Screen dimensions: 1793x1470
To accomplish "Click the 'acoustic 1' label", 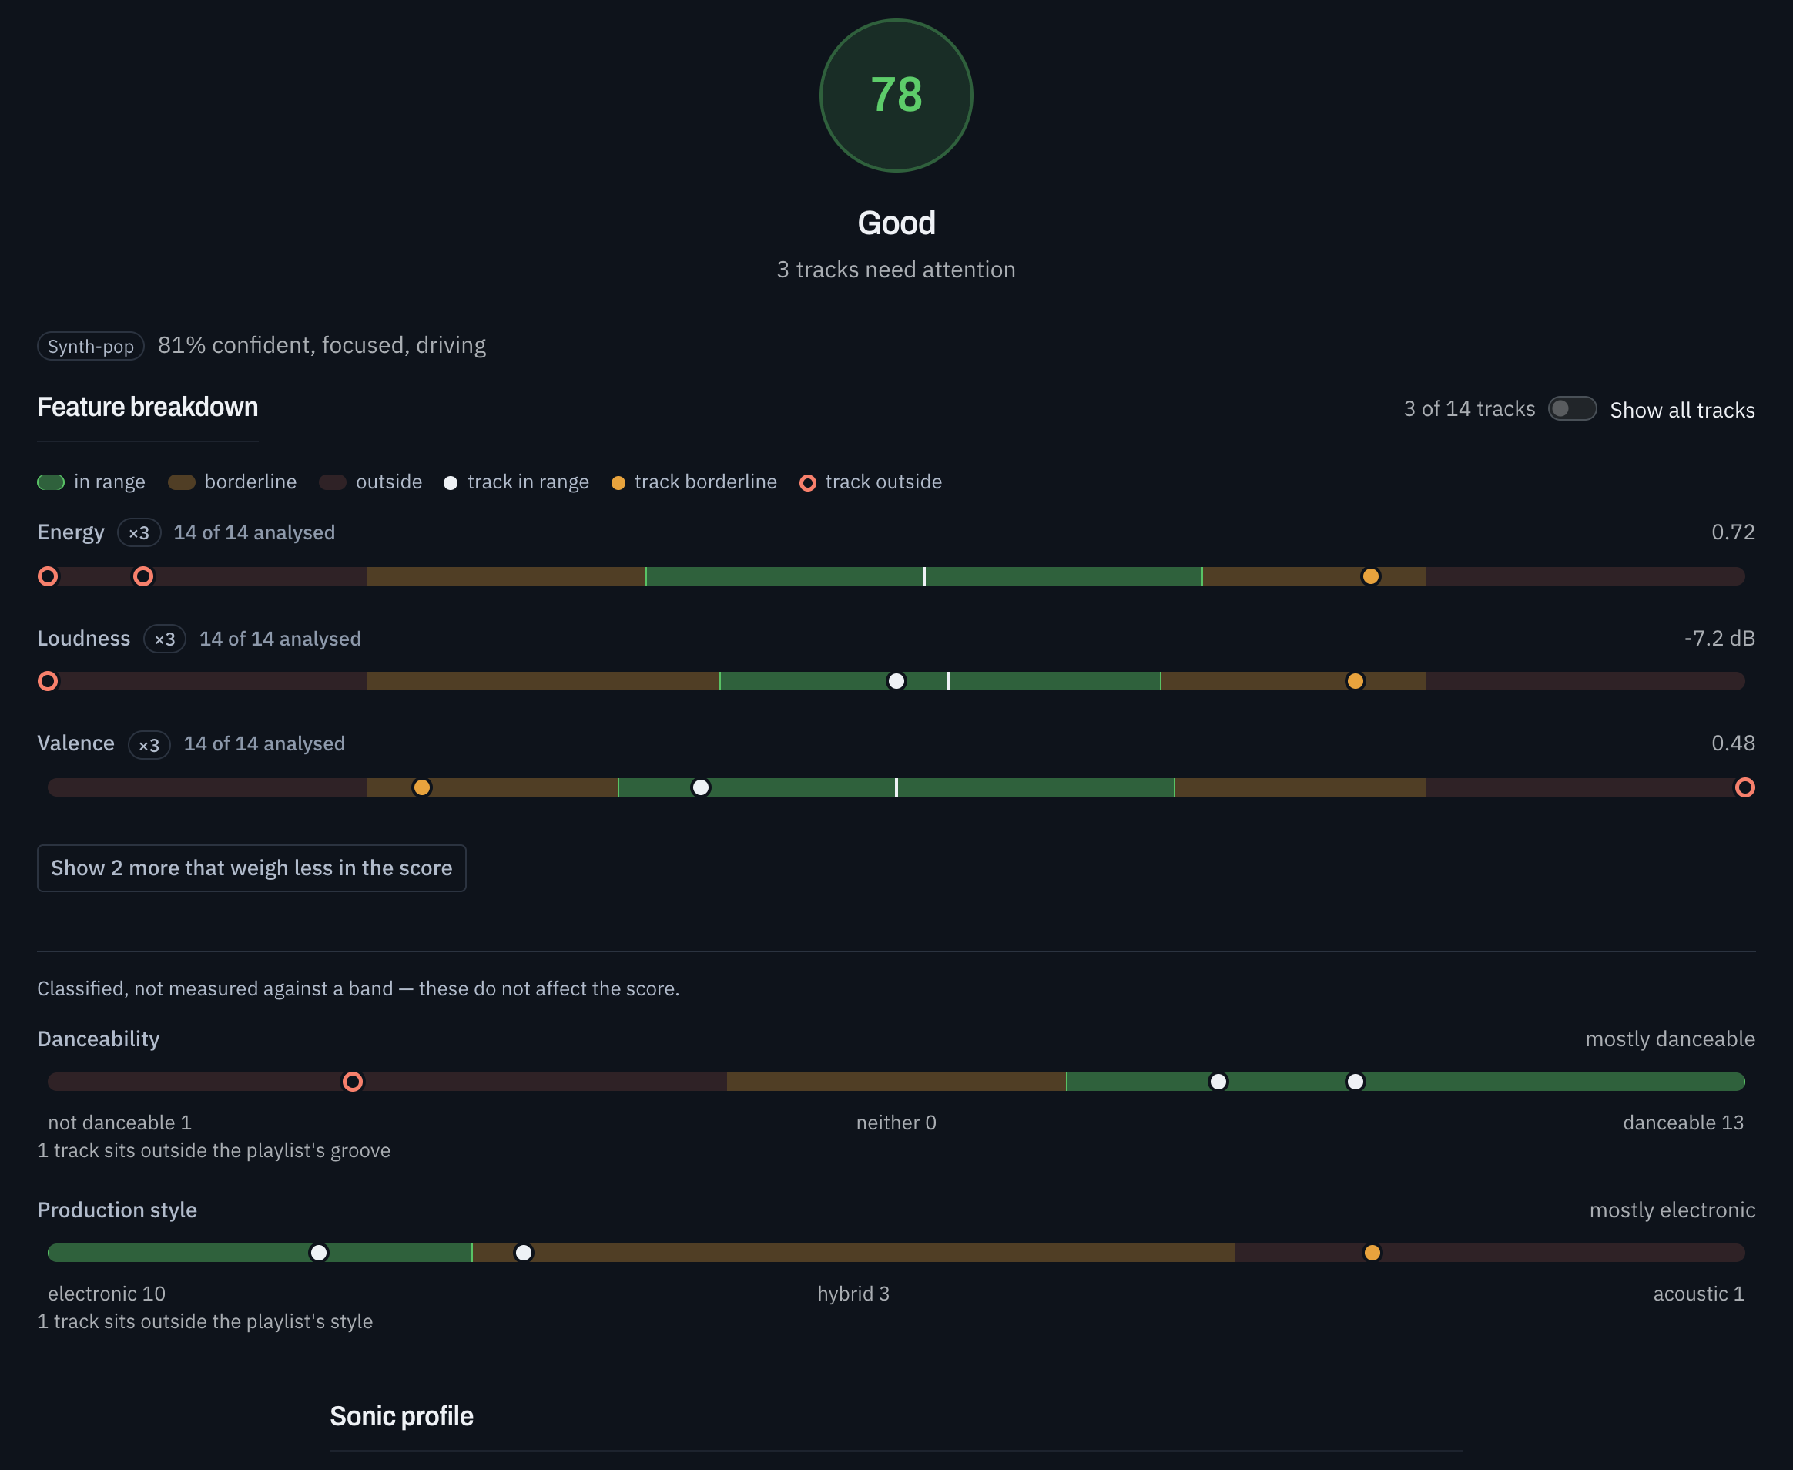I will pos(1698,1294).
